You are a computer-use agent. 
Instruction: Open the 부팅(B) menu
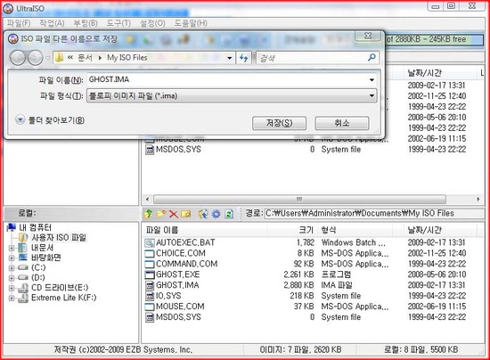(x=86, y=23)
